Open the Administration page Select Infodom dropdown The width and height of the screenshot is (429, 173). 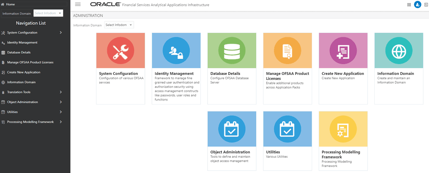click(119, 25)
